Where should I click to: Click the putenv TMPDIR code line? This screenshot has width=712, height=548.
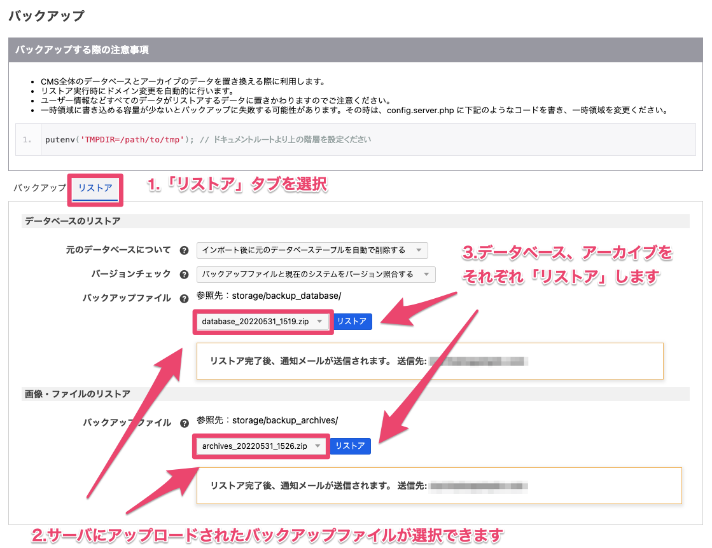(x=207, y=139)
